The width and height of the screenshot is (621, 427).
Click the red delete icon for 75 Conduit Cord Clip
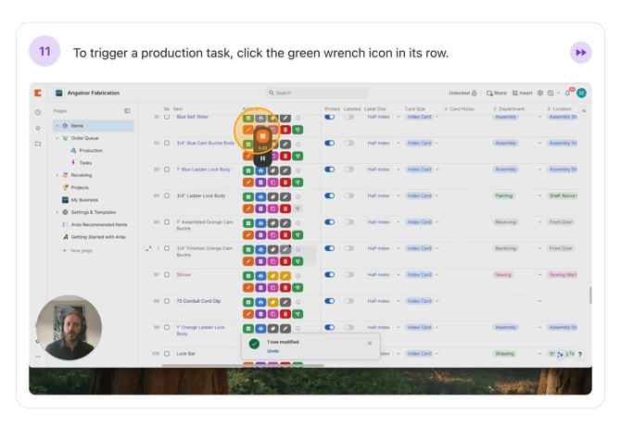(285, 314)
